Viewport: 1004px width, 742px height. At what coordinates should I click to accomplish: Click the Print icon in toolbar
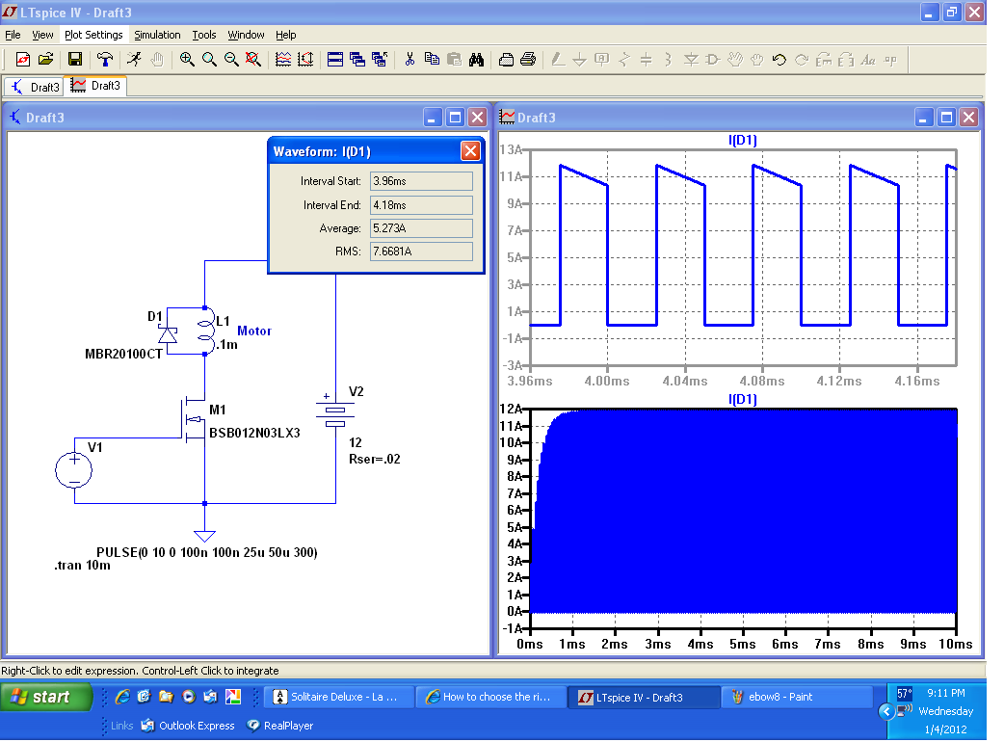click(528, 60)
